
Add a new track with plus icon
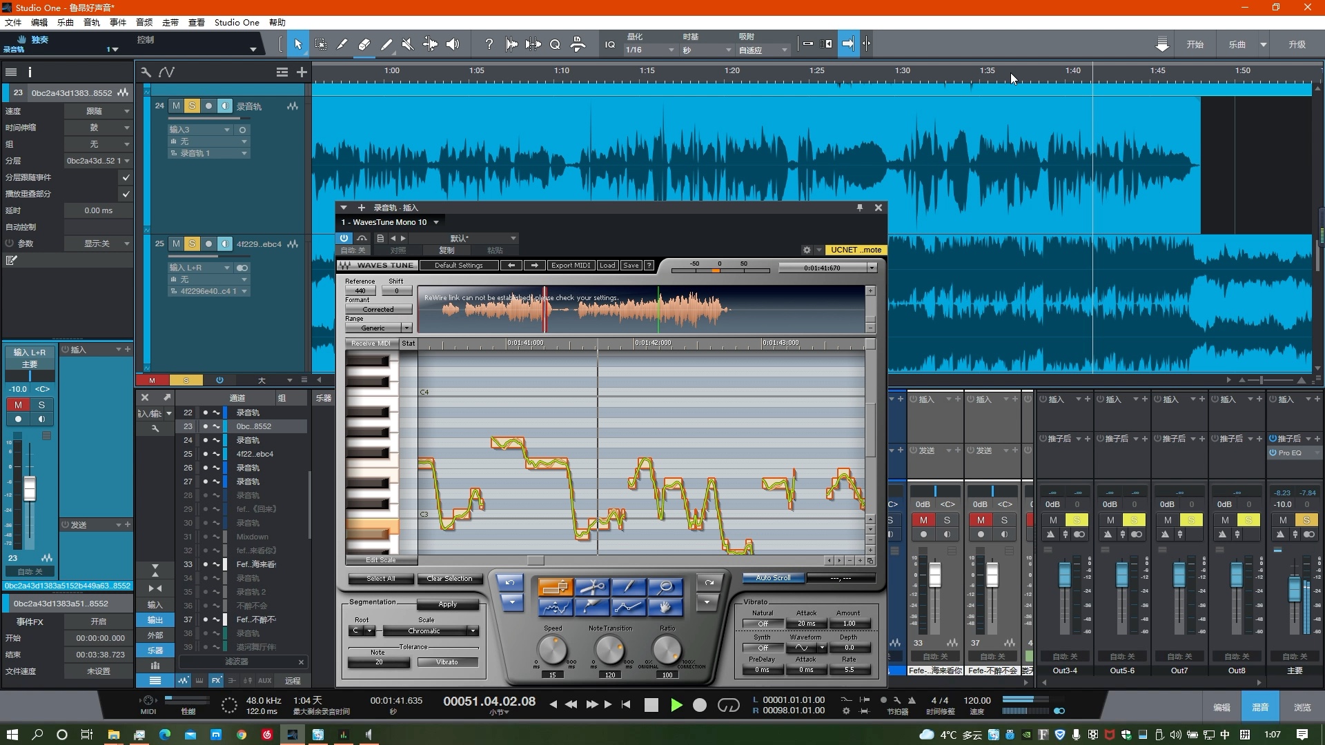tap(302, 72)
